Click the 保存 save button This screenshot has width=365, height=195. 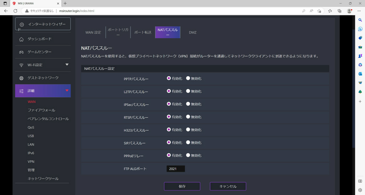pos(182,186)
